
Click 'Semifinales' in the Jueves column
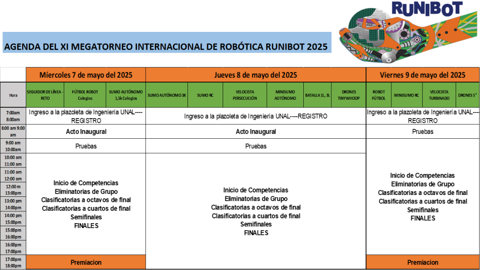coord(256,225)
